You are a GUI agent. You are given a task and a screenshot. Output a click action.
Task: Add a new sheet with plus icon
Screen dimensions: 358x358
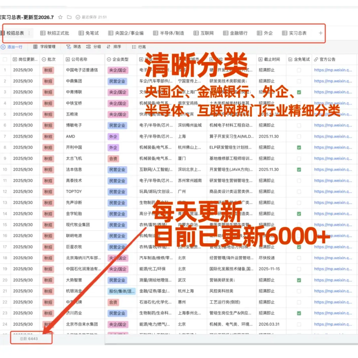(x=321, y=33)
